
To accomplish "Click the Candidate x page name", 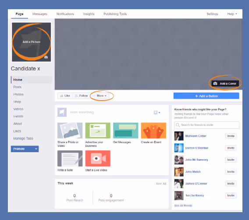I will (x=25, y=69).
